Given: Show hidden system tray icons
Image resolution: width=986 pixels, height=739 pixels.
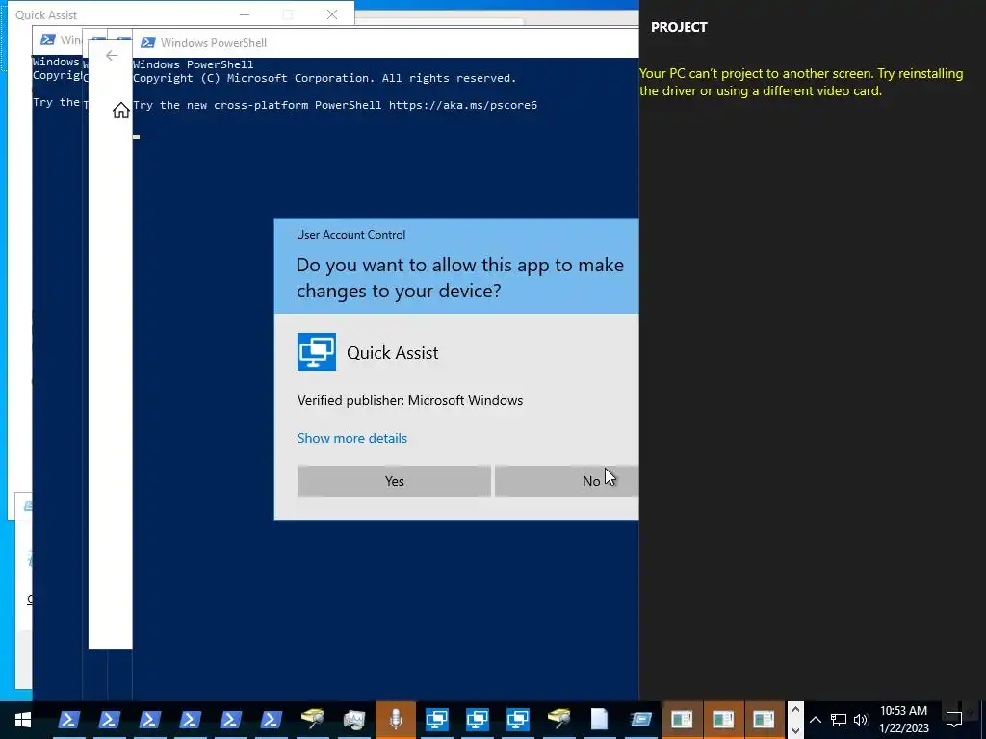Looking at the screenshot, I should coord(815,720).
